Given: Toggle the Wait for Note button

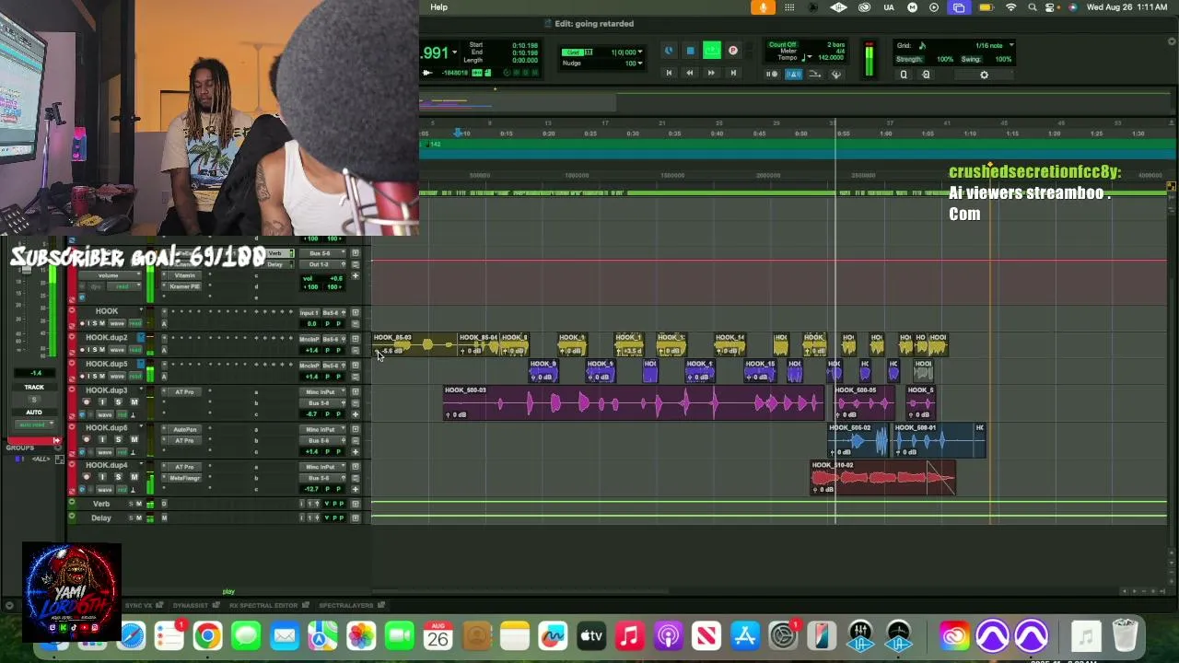Looking at the screenshot, I should pos(772,74).
